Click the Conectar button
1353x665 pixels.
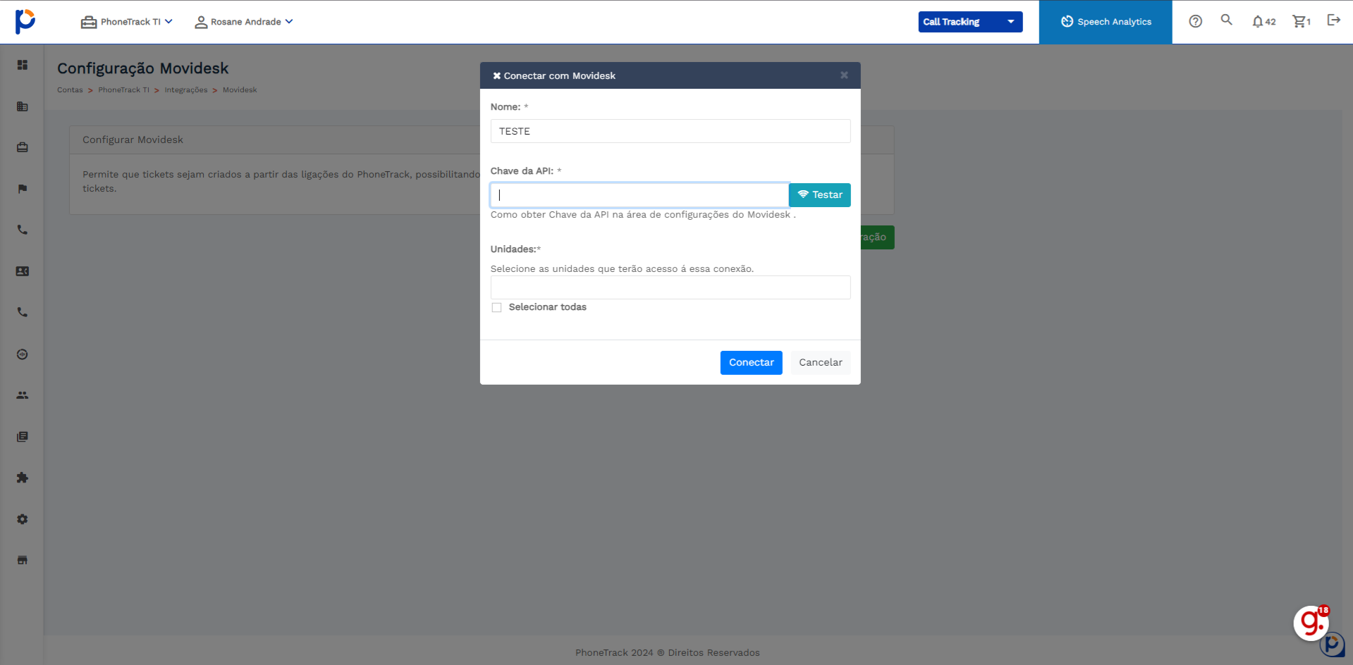[752, 363]
